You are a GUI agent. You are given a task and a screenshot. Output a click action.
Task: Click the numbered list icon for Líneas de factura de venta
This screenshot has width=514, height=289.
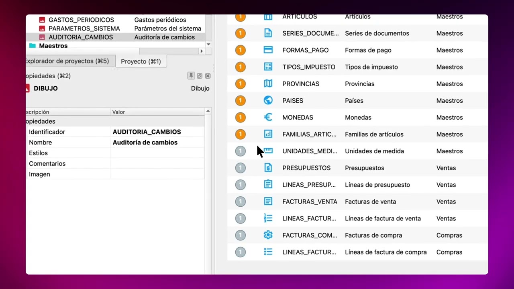point(268,218)
